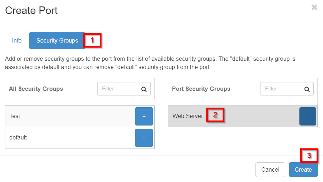Click the Create button
The height and width of the screenshot is (182, 323).
point(303,169)
